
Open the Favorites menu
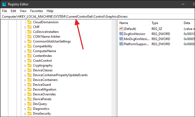36,11
